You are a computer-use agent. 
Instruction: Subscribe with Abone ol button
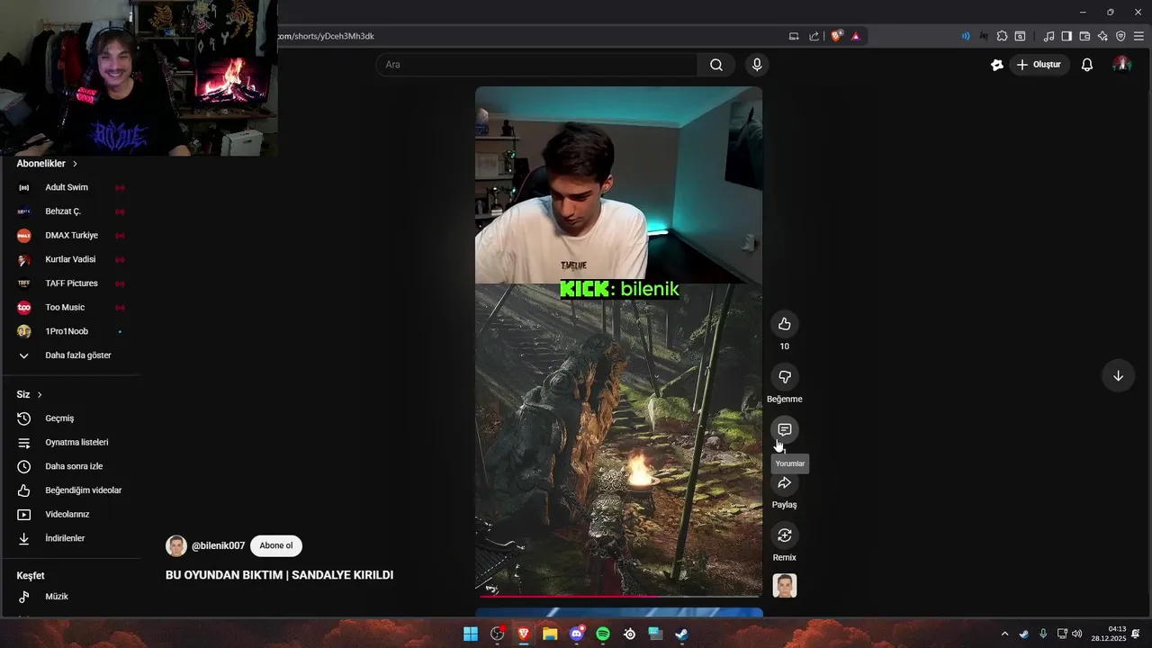click(x=276, y=545)
